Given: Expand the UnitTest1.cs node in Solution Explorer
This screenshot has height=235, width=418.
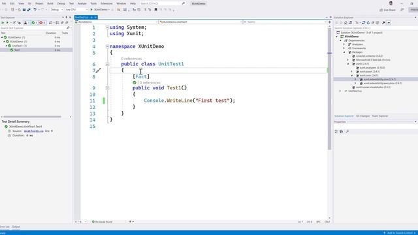Looking at the screenshot, I should [x=340, y=91].
